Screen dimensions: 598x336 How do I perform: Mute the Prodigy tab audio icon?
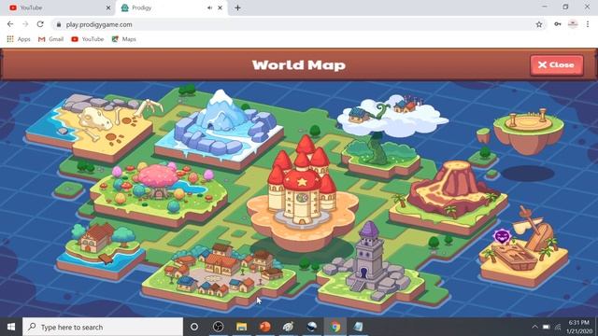209,7
